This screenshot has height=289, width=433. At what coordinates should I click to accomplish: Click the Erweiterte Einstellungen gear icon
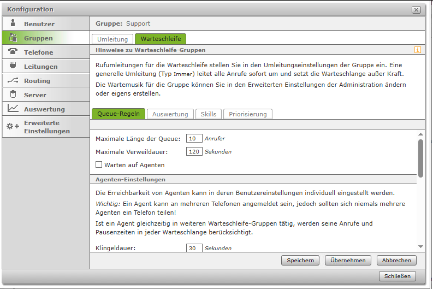point(13,126)
